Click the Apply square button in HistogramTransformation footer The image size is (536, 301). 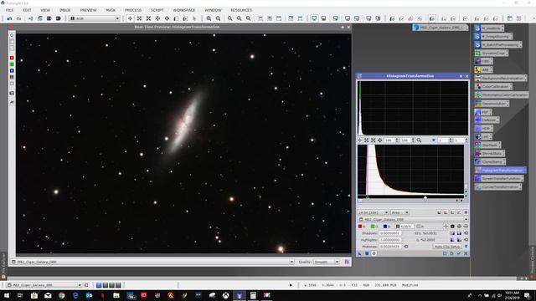367,253
